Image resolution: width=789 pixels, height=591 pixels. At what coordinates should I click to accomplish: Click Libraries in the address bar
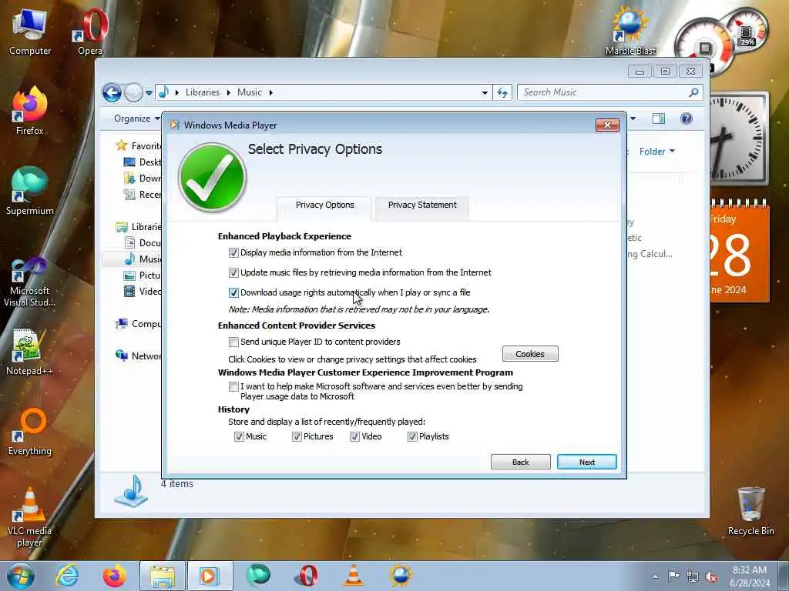(x=203, y=92)
